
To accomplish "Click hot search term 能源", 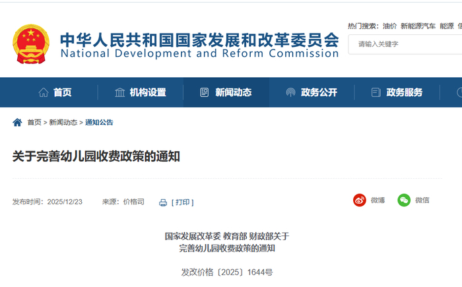I will (447, 26).
